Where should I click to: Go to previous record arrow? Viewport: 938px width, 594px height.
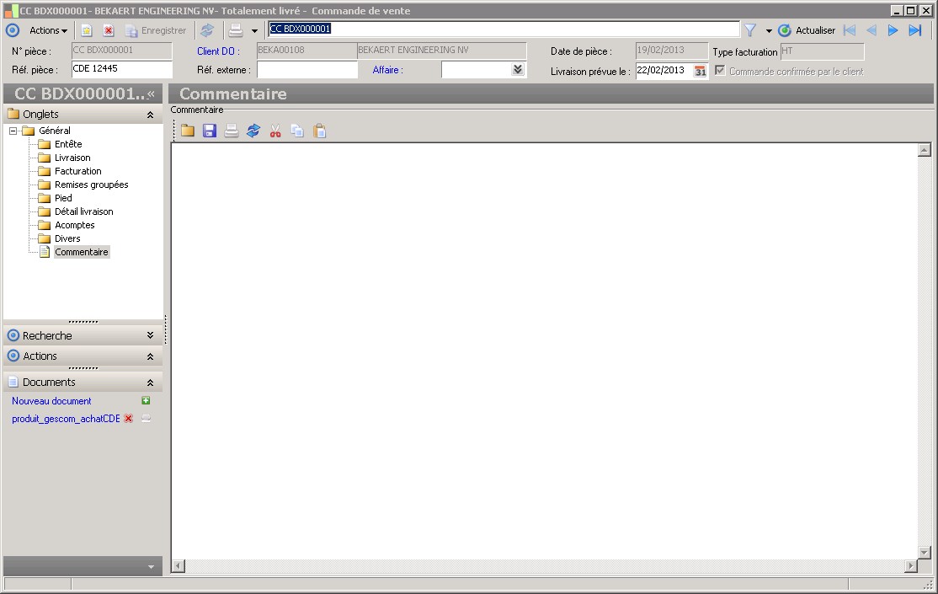click(x=871, y=30)
